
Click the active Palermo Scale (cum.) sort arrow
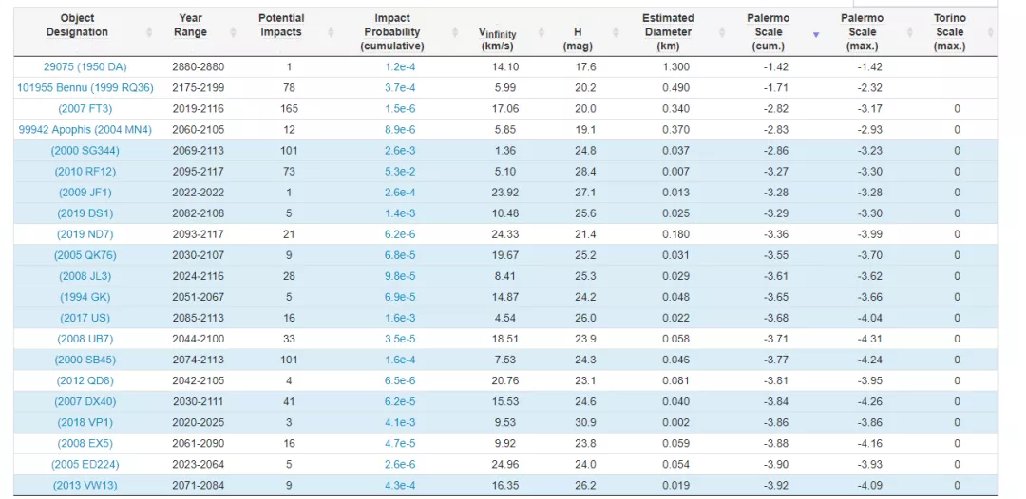point(815,34)
